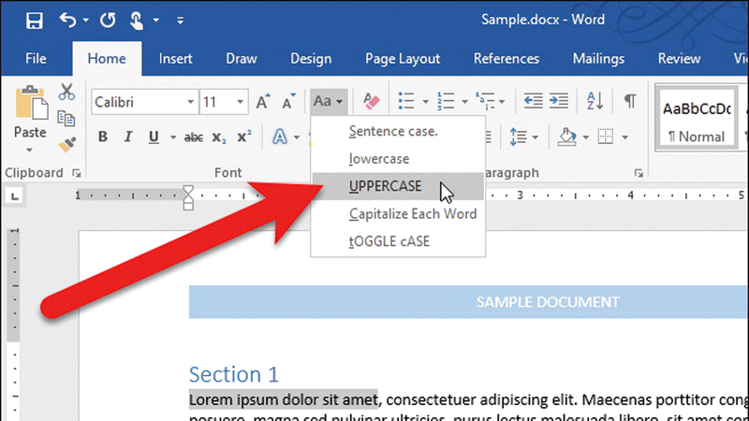Choose UPPERCASE from Change Case menu

(x=386, y=186)
